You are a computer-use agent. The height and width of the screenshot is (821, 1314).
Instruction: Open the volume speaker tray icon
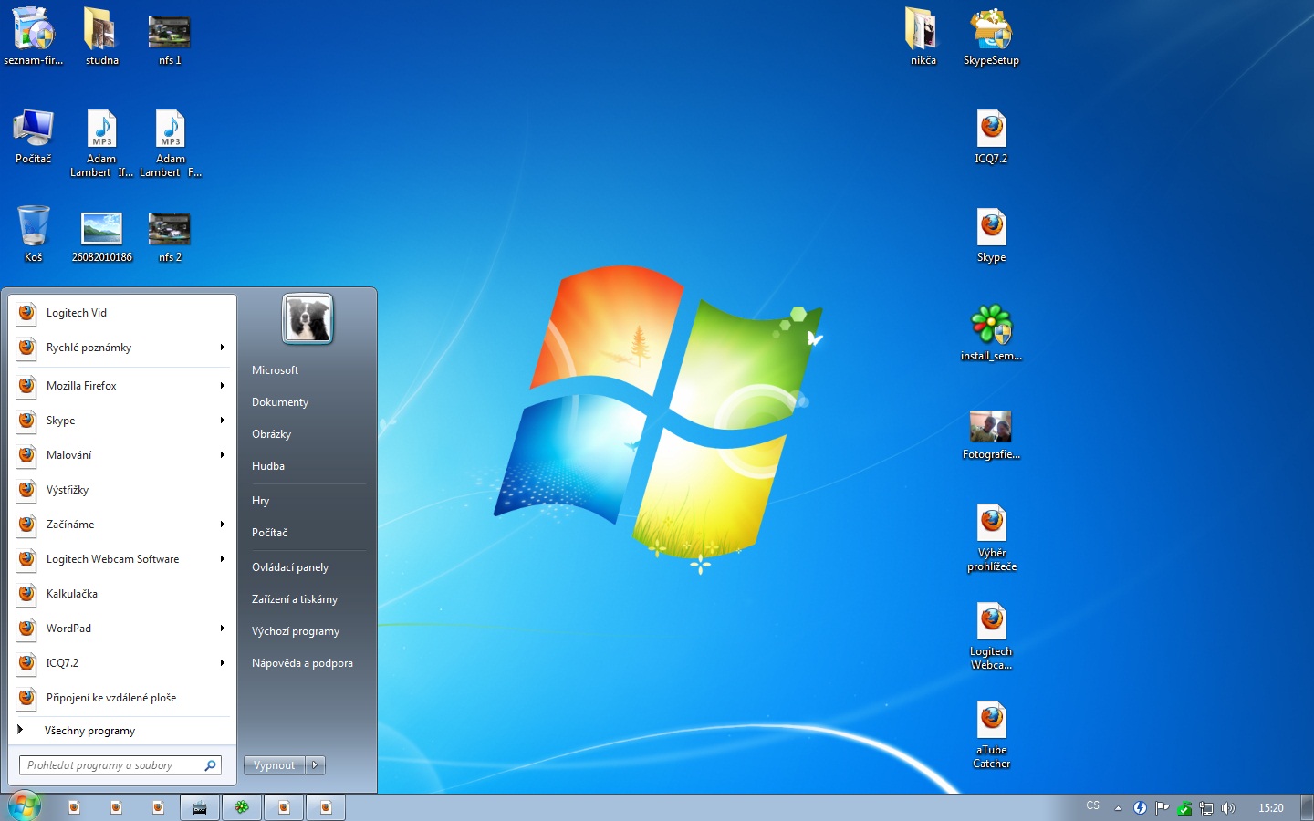click(x=1228, y=807)
